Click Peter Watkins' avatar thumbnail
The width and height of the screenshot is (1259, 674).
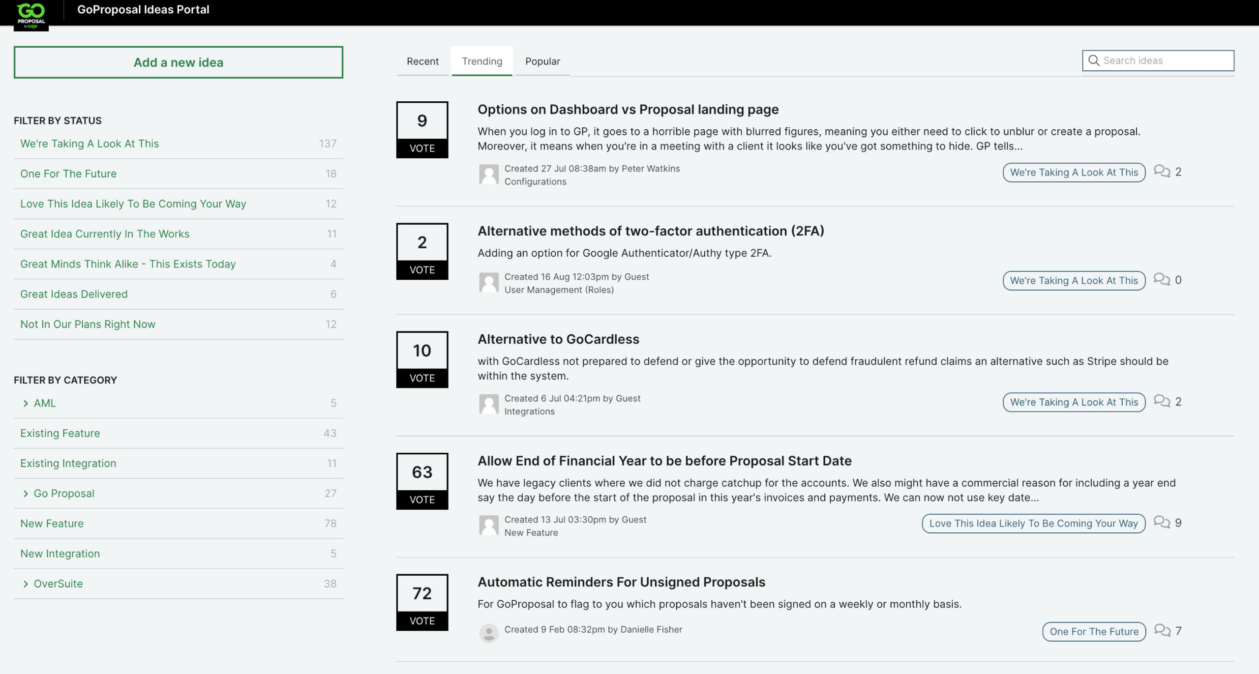point(488,174)
